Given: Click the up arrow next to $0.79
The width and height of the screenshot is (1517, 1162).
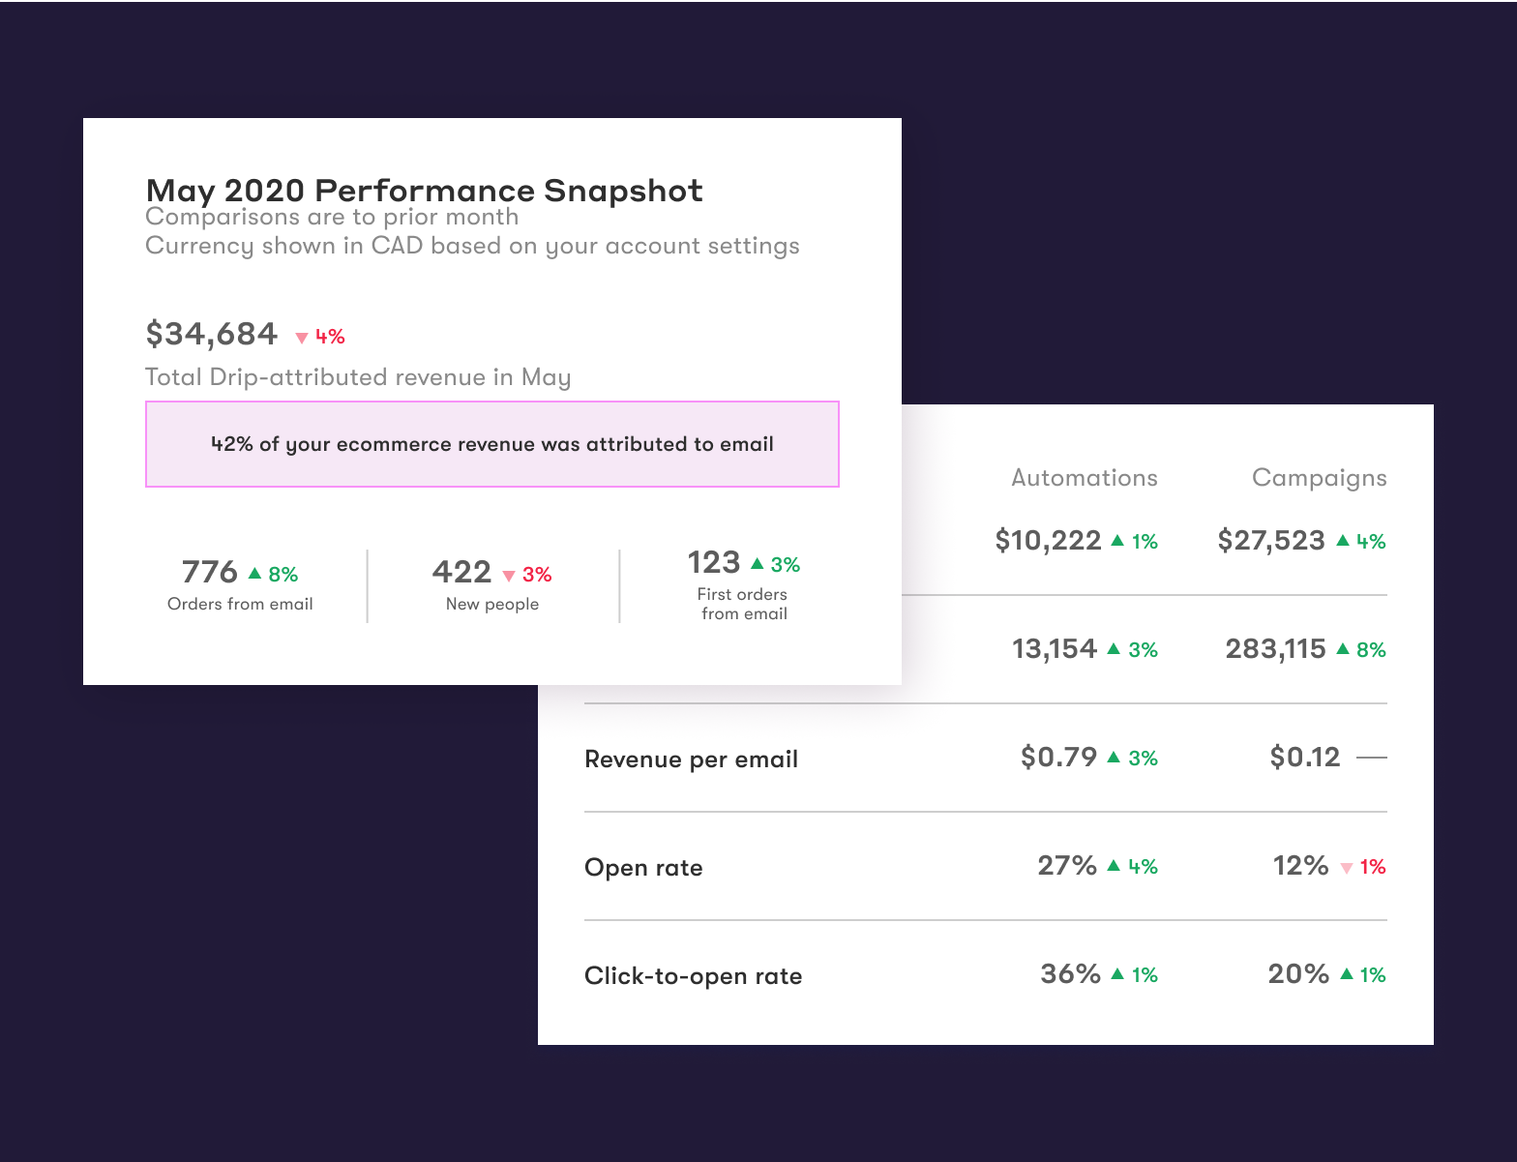Looking at the screenshot, I should coord(1114,758).
